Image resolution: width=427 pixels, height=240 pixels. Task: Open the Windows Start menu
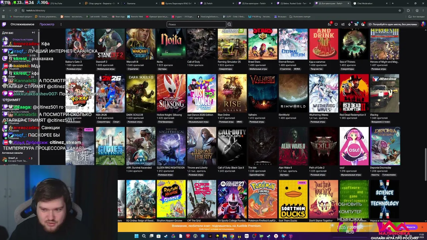(x=136, y=236)
